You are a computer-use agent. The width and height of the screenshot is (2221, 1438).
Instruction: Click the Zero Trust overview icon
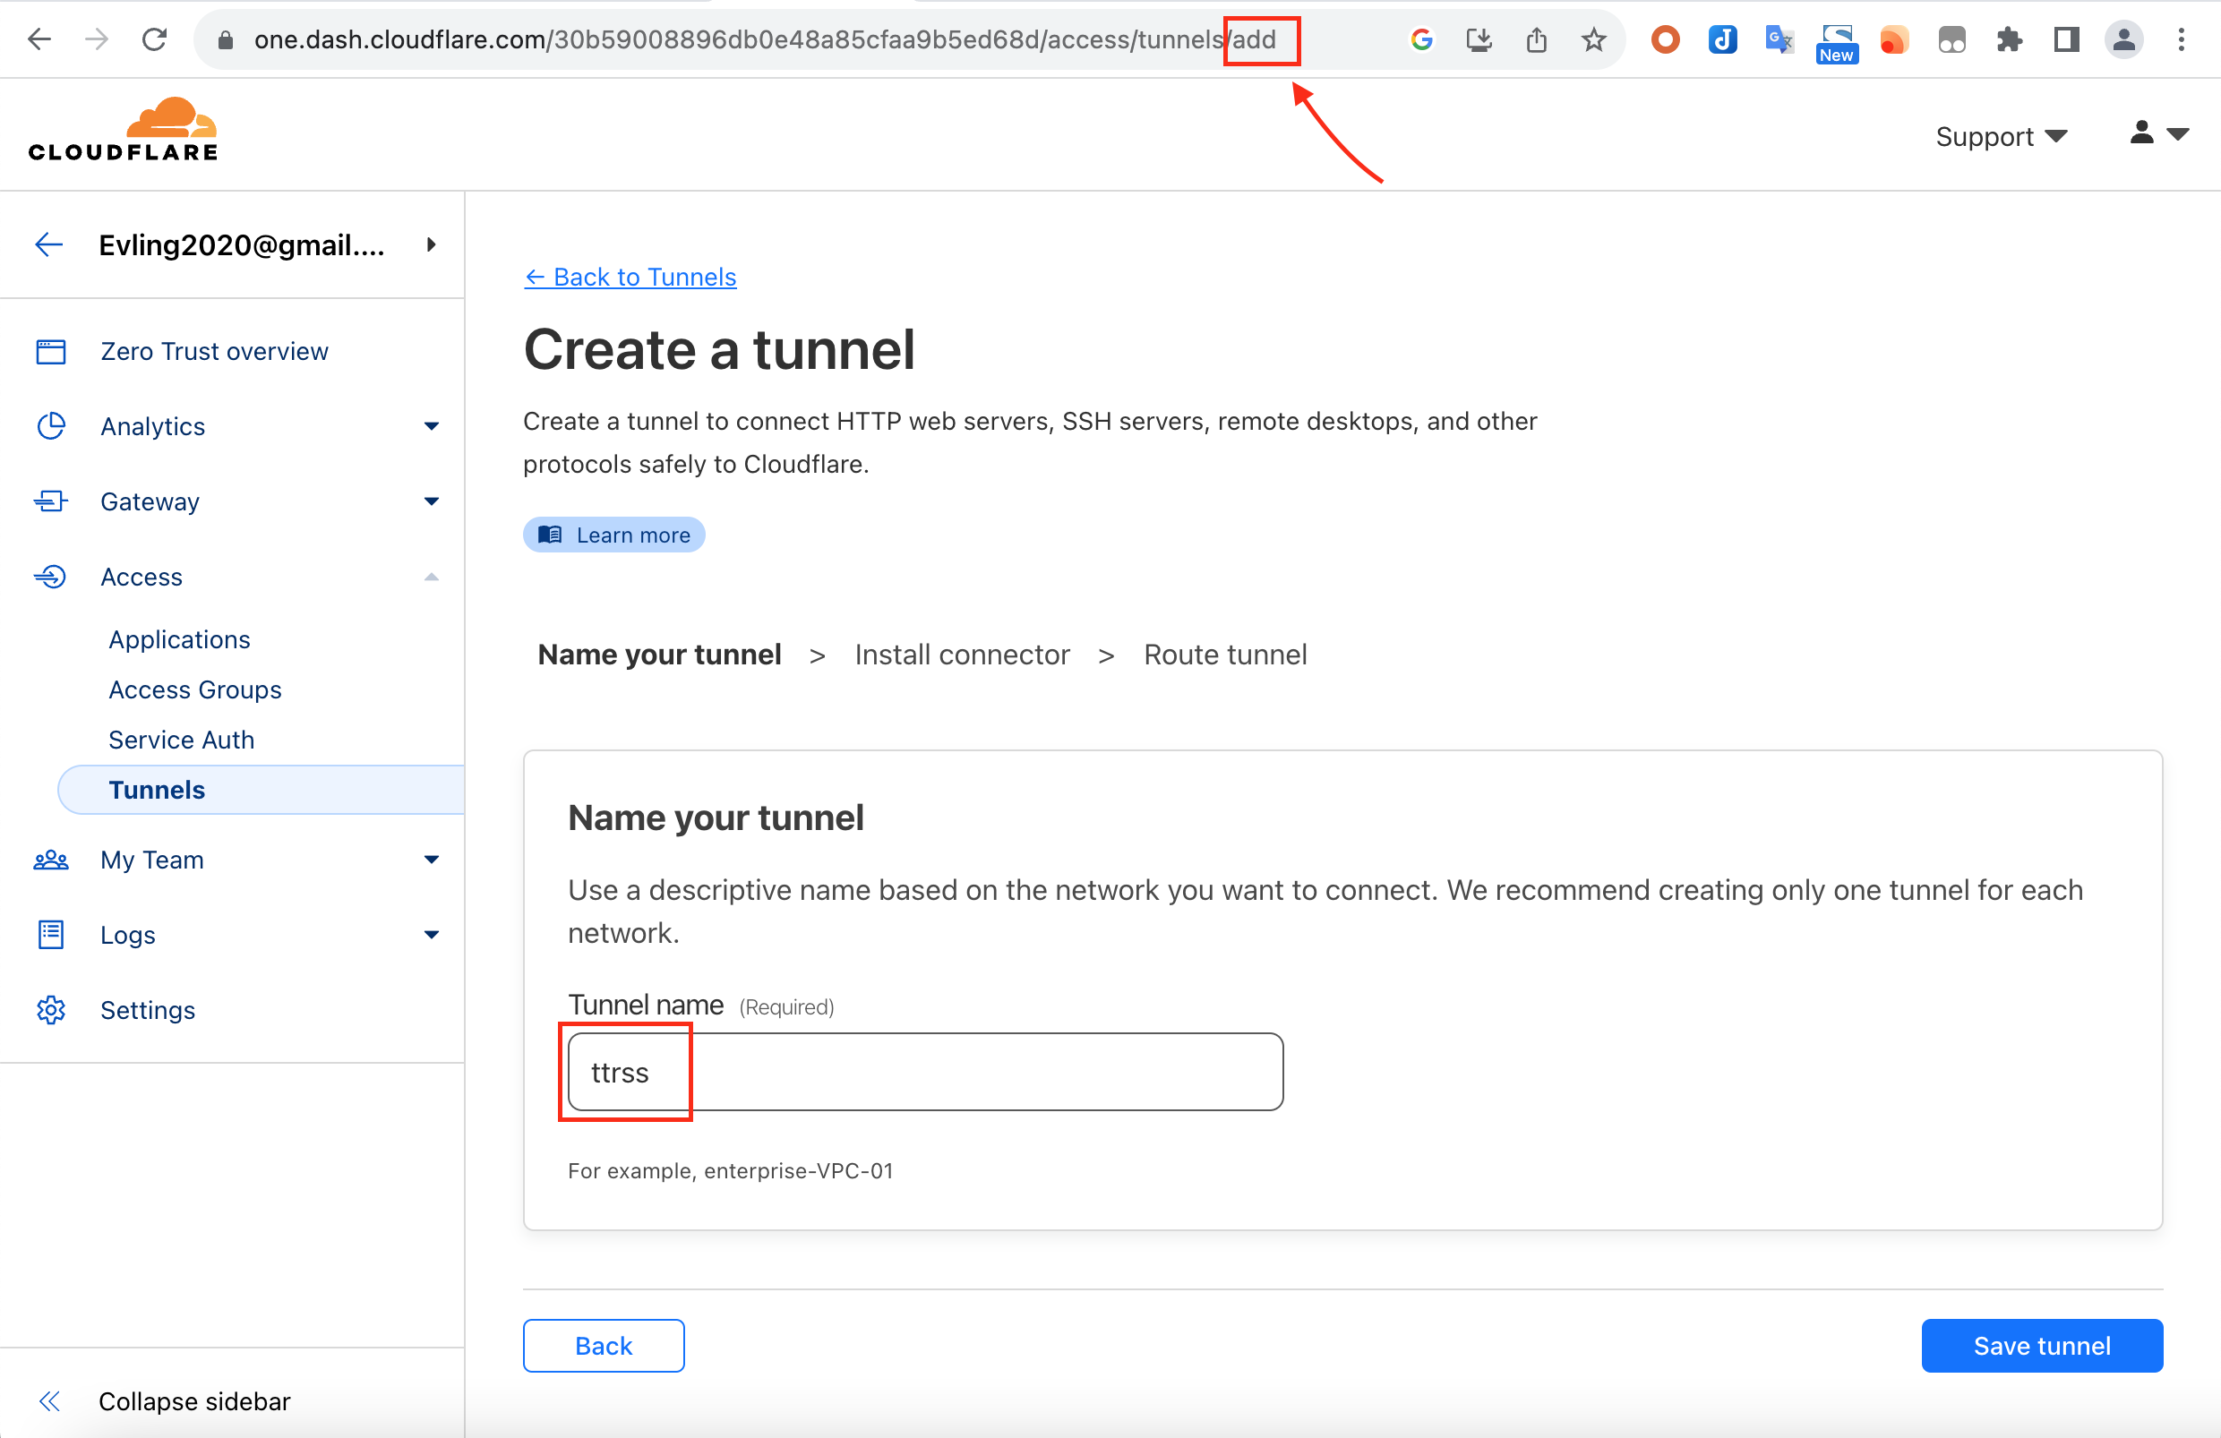(50, 351)
